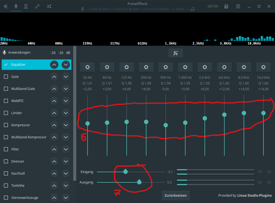
Task: Open the sine wave test signal icon
Action: coord(37,6)
